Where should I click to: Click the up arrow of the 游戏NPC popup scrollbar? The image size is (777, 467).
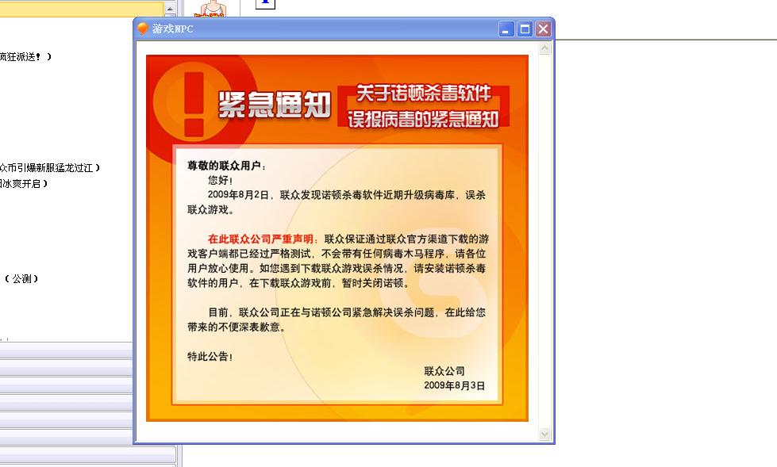544,48
